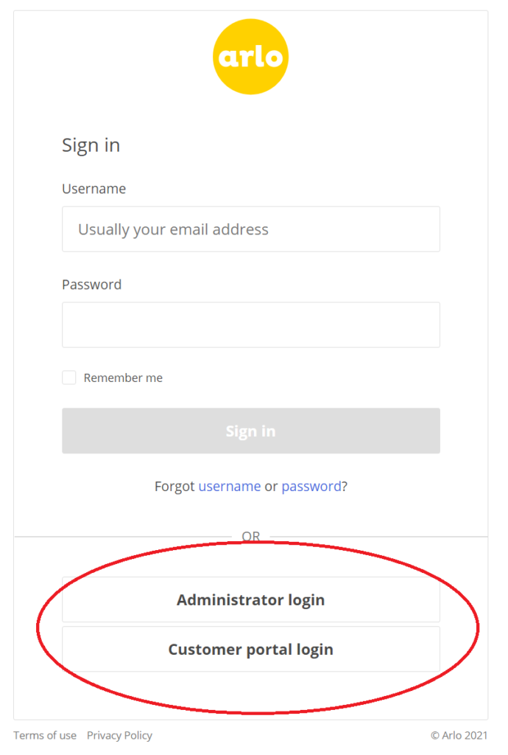Select Customer portal login
Image resolution: width=508 pixels, height=755 pixels.
[250, 650]
